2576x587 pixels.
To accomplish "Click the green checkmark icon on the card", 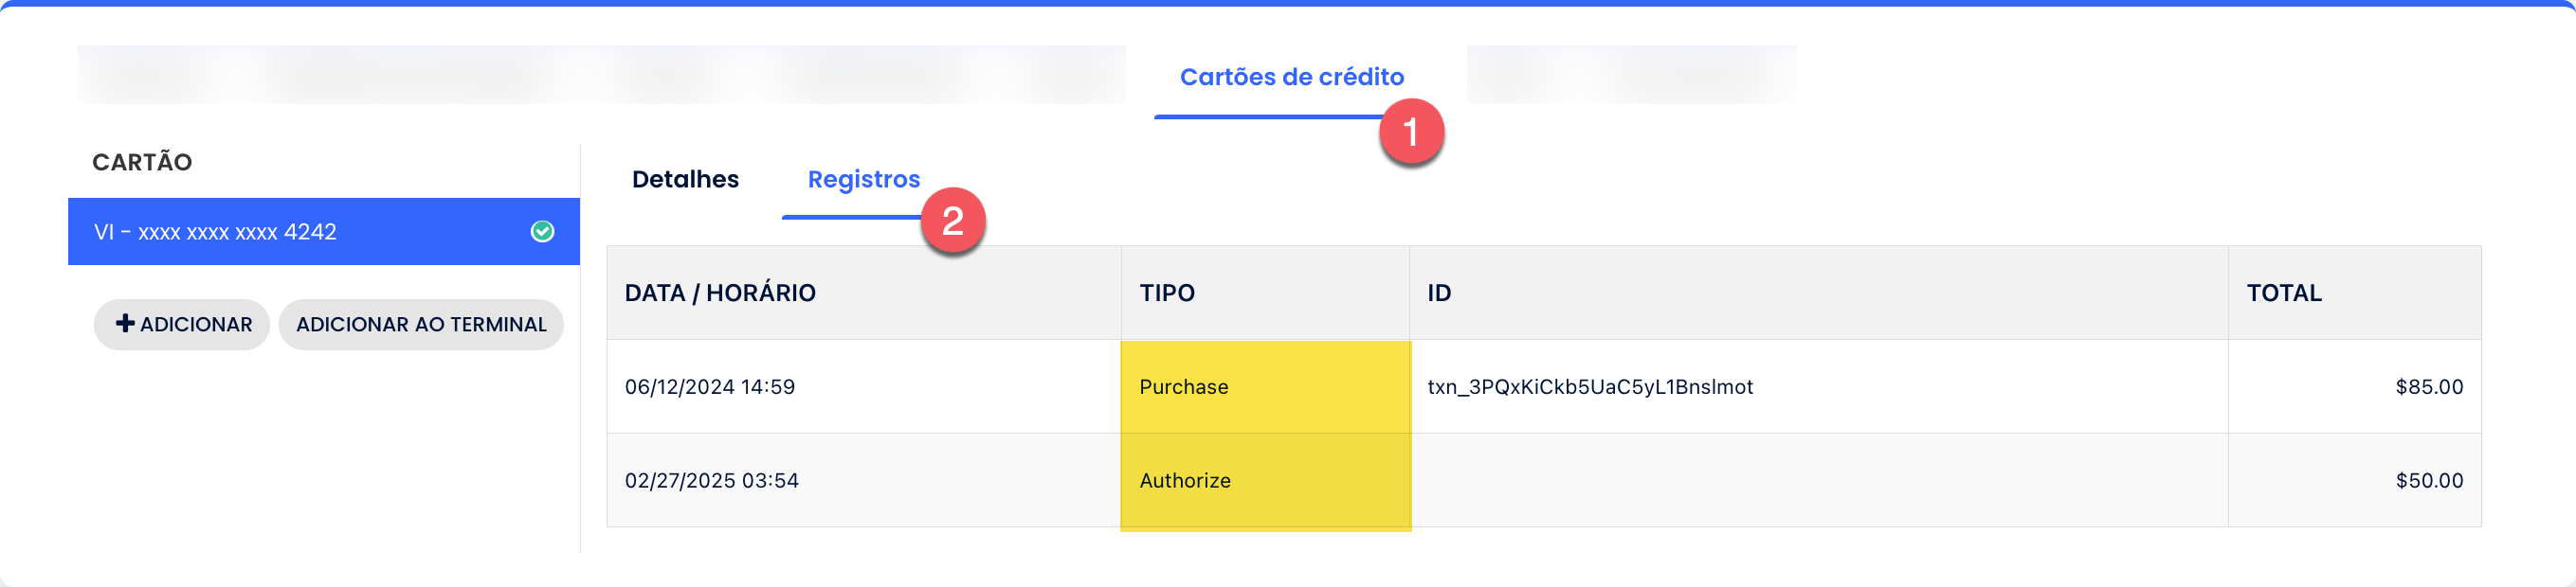I will coord(542,232).
